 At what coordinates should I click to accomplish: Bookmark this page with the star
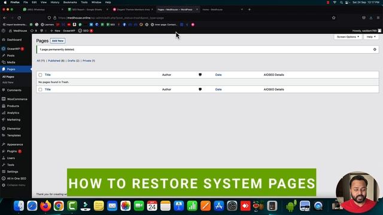[x=334, y=18]
